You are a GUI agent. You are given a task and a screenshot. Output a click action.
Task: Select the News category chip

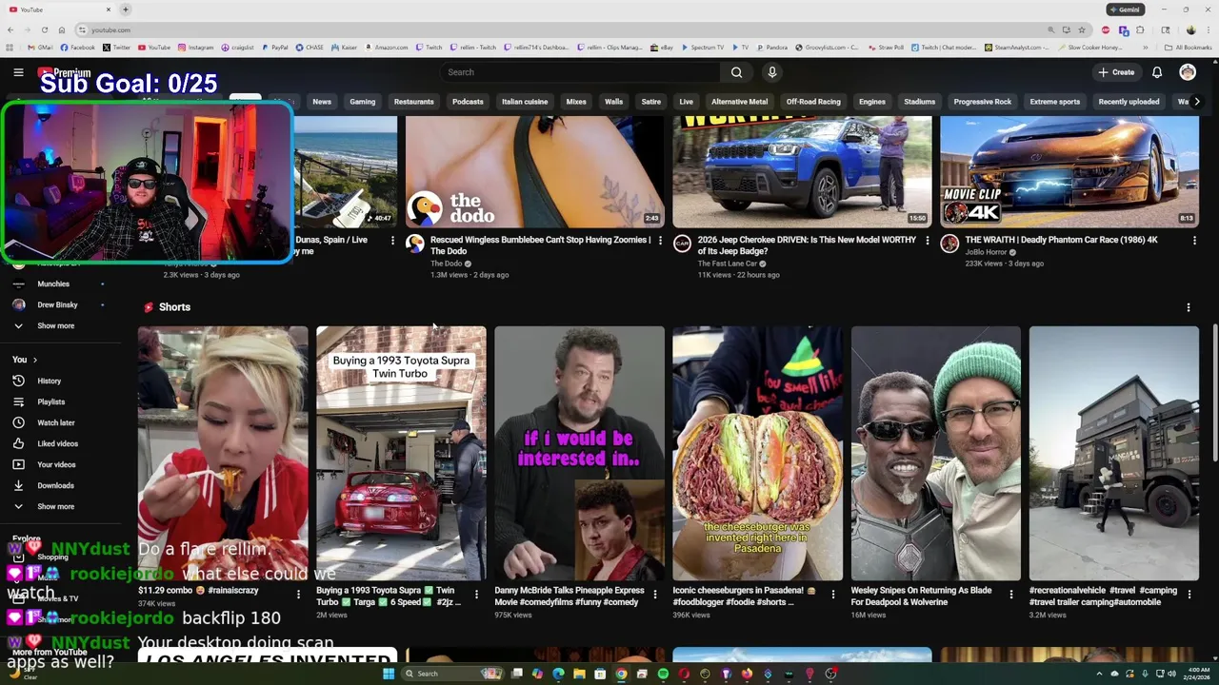(x=322, y=102)
